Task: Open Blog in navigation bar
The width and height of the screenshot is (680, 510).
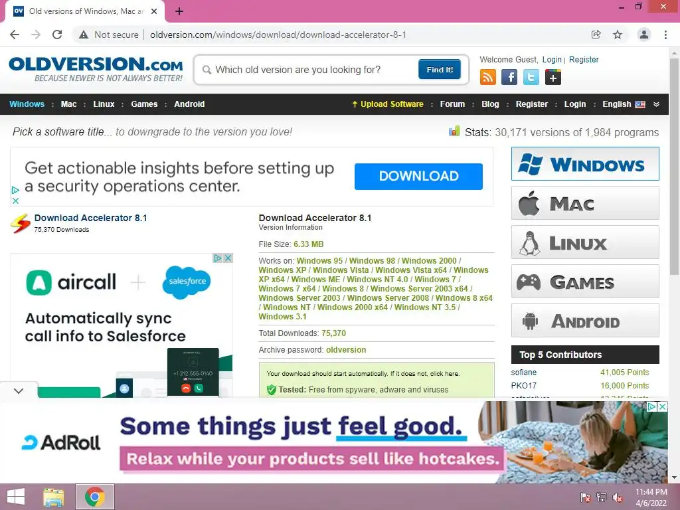Action: pos(490,104)
